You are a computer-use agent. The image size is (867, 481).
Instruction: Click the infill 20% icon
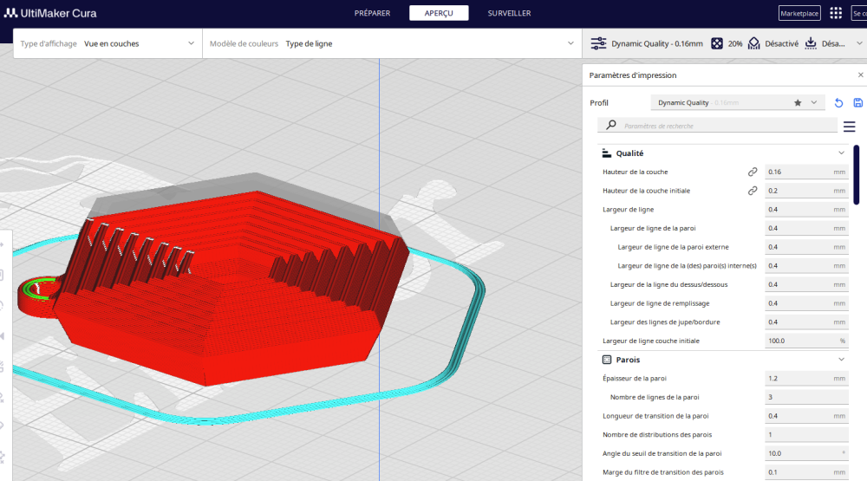[717, 43]
